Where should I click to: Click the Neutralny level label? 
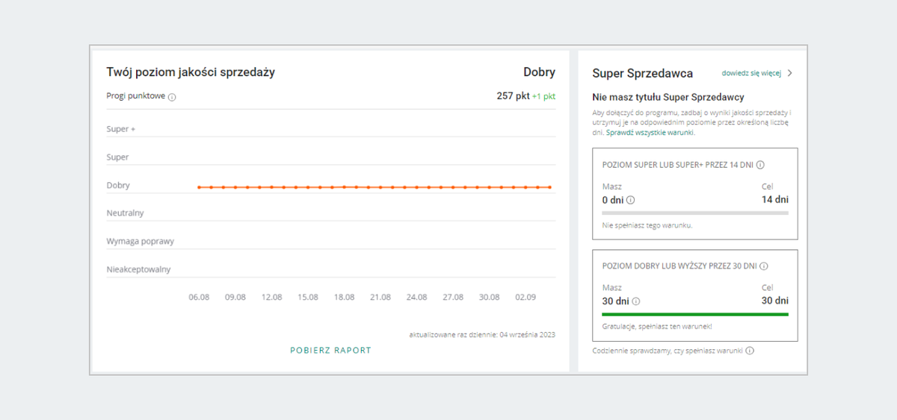126,213
